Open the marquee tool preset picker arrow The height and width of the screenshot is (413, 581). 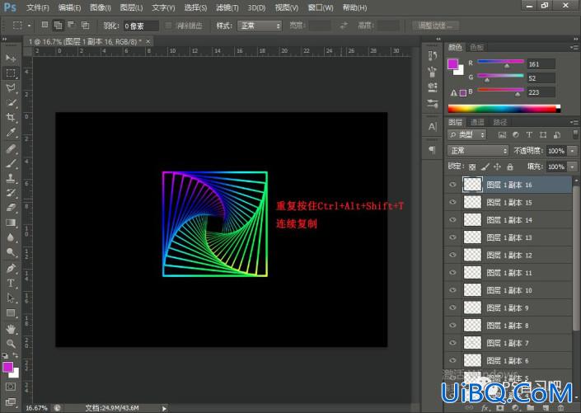click(x=29, y=26)
